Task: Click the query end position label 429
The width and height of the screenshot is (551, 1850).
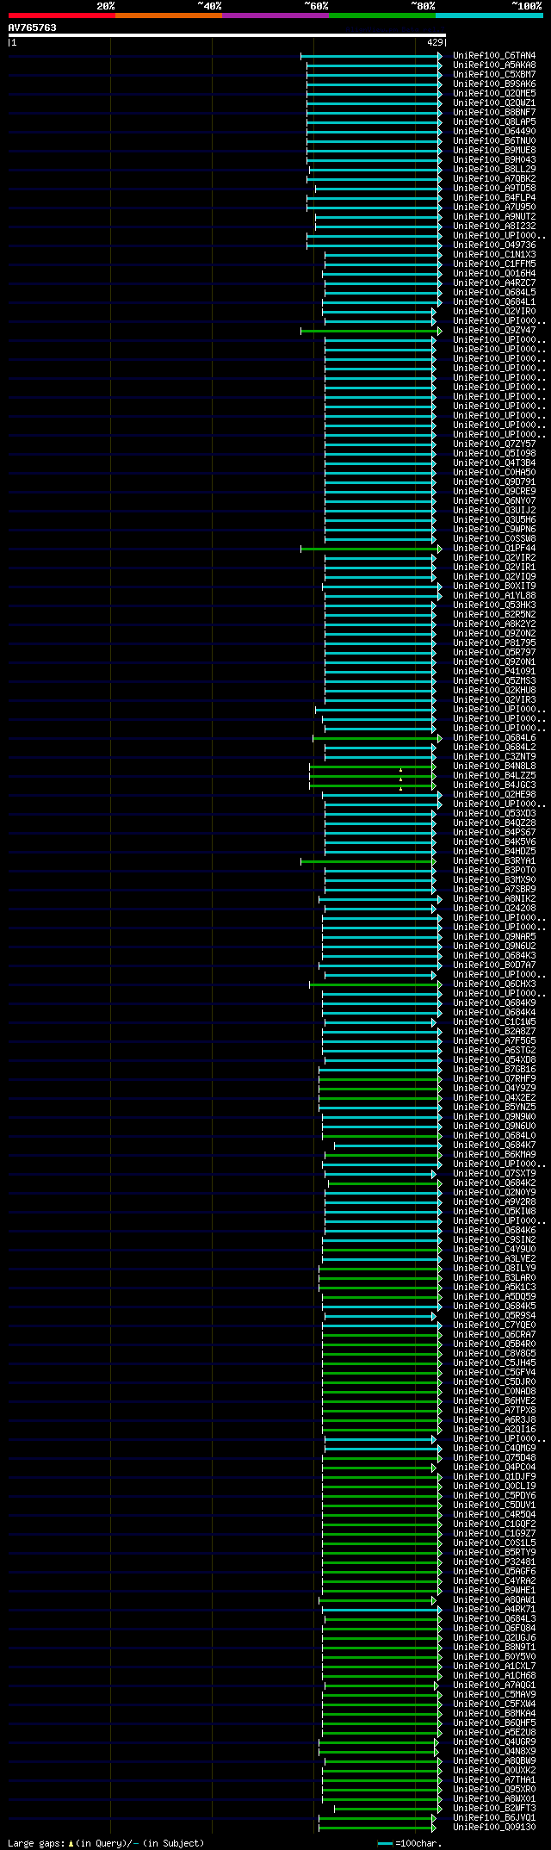Action: click(x=435, y=42)
